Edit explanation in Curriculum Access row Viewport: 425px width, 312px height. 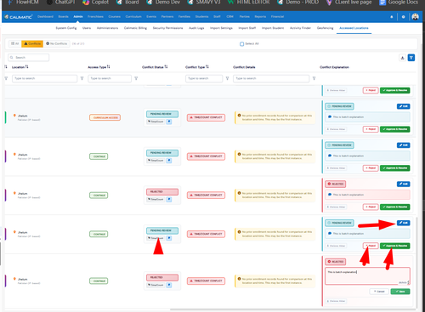tap(403, 106)
